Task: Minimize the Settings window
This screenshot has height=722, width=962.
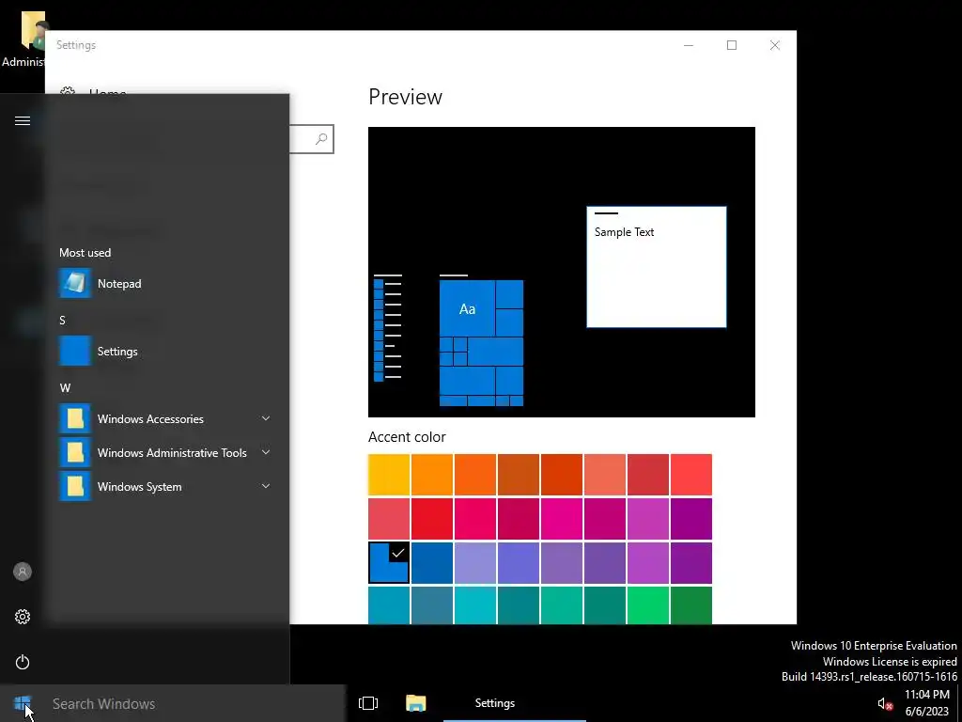Action: click(x=689, y=45)
